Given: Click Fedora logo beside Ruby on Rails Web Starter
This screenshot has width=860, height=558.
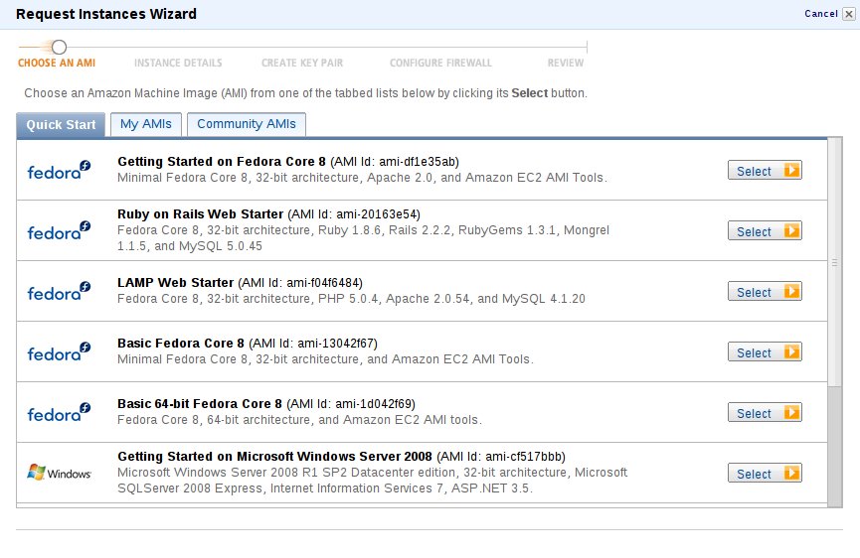Looking at the screenshot, I should point(59,231).
